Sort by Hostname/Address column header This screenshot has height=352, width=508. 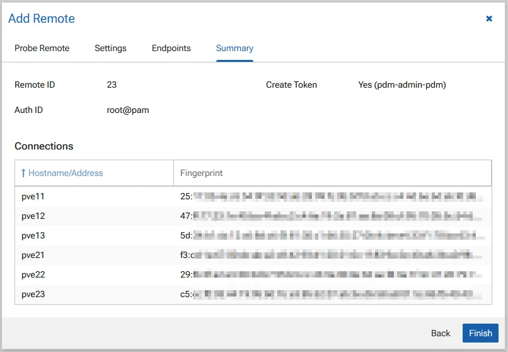coord(66,173)
